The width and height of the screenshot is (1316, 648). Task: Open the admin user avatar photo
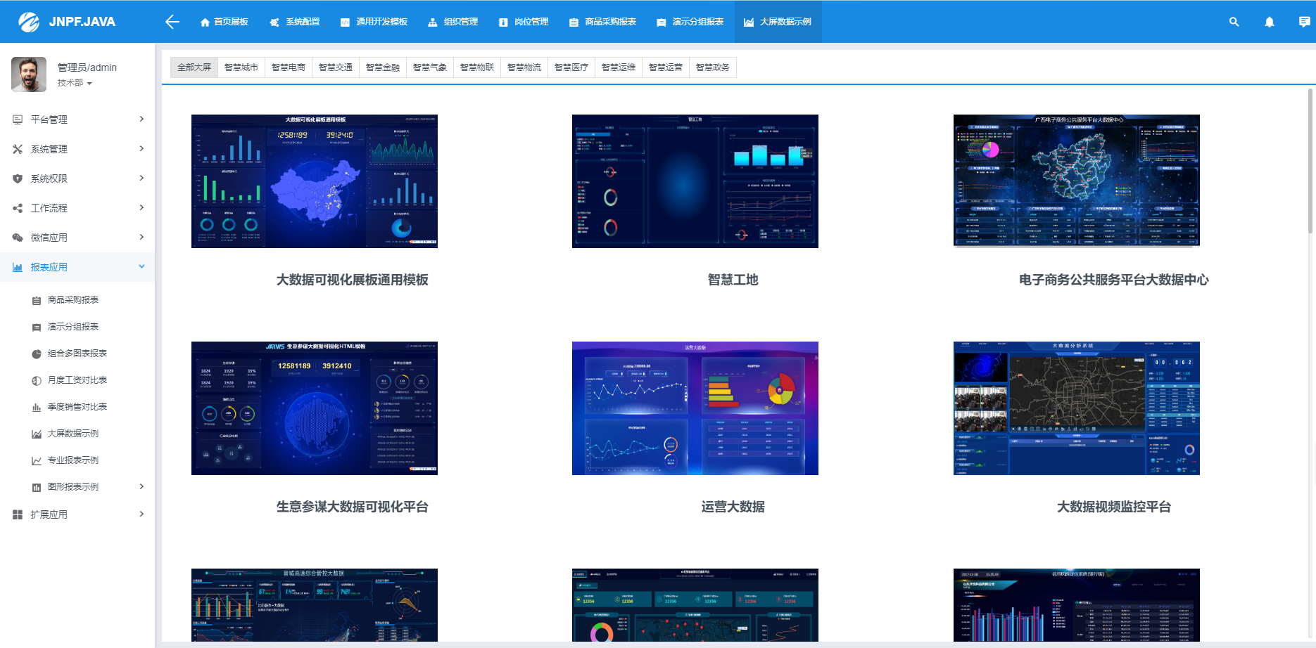30,74
